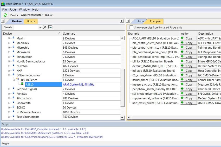Click the left pane scroll-tabs-right arrow
Screen dimensions: 221x147
pyautogui.click(x=122, y=21)
